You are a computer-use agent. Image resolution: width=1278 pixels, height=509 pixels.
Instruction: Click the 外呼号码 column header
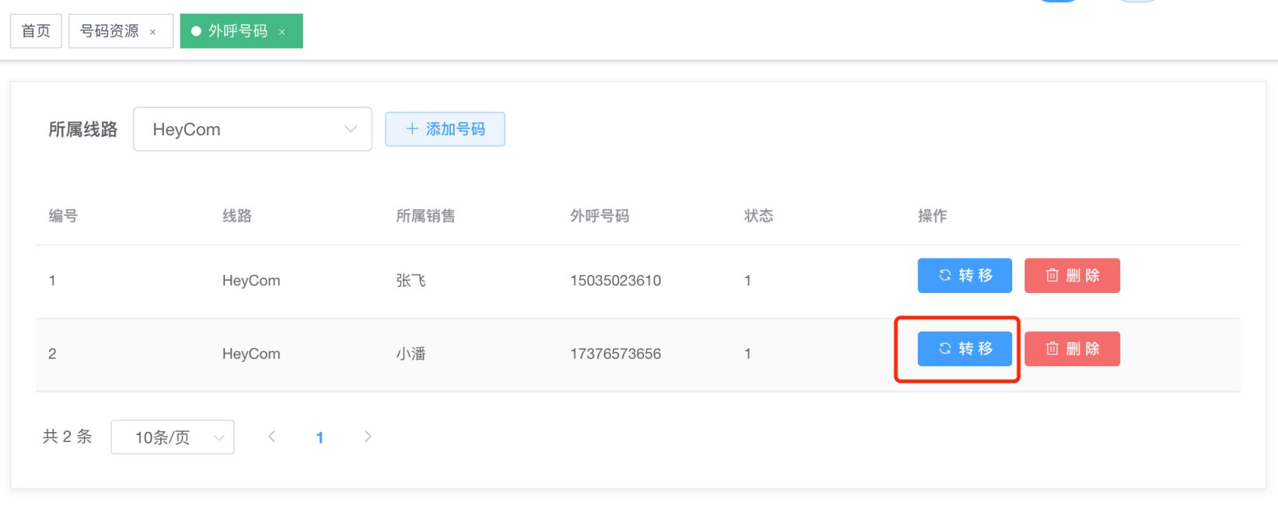point(599,216)
